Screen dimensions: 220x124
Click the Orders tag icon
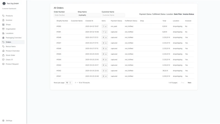[x=3, y=42]
